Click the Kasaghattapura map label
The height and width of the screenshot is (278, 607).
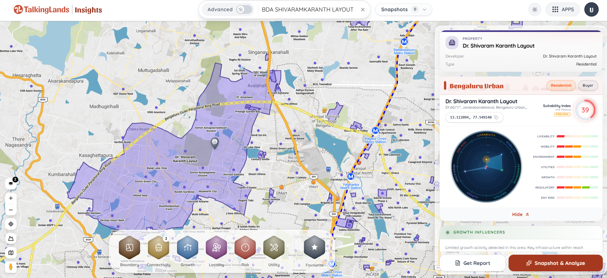[x=96, y=155]
